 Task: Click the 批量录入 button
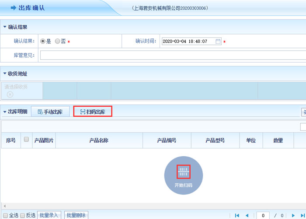pyautogui.click(x=49, y=215)
